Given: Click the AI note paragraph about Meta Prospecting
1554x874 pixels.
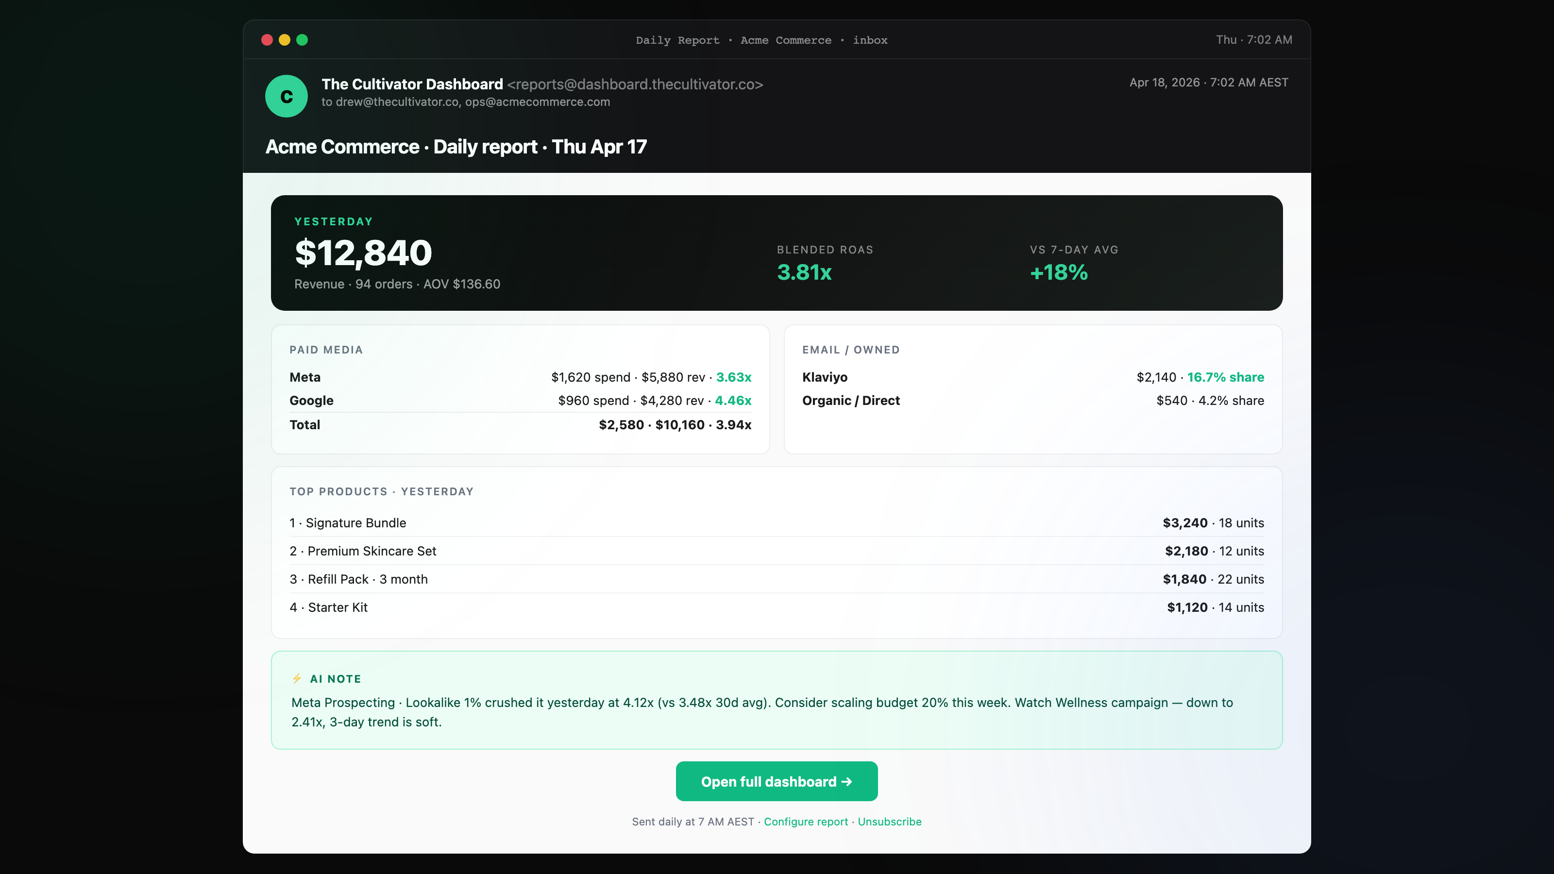Looking at the screenshot, I should pyautogui.click(x=762, y=712).
